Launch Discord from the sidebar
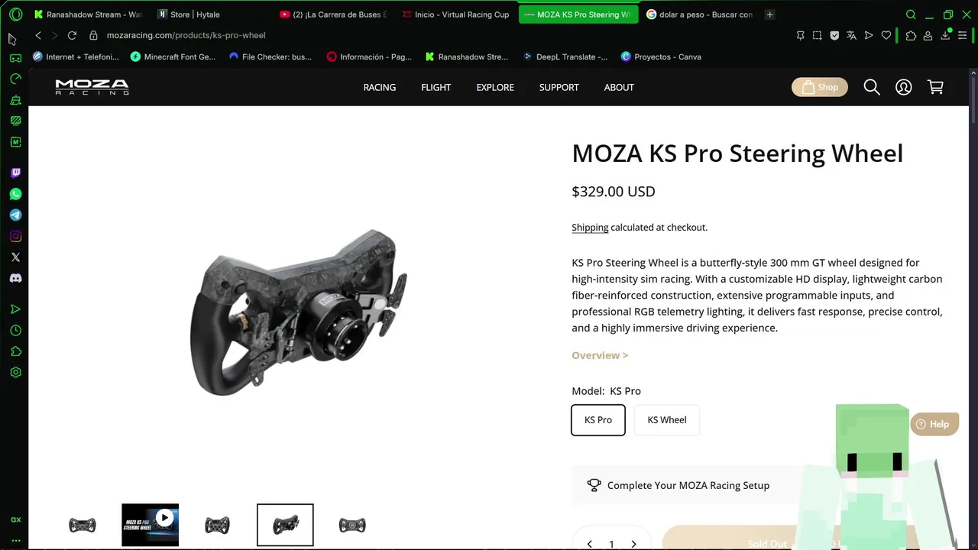Image resolution: width=978 pixels, height=550 pixels. 15,278
